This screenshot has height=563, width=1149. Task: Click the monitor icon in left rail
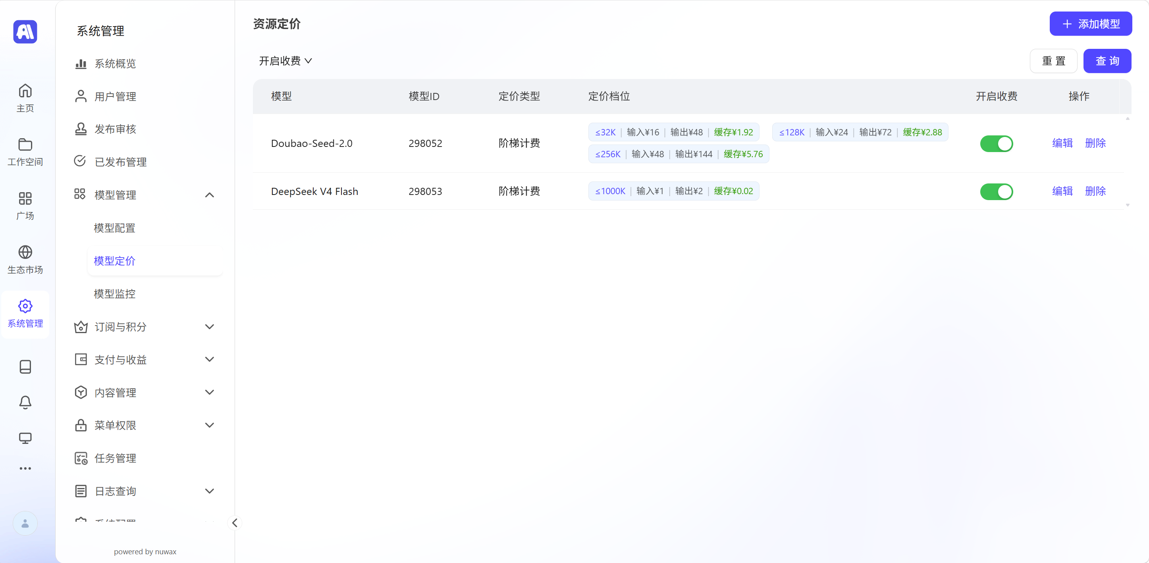click(25, 438)
